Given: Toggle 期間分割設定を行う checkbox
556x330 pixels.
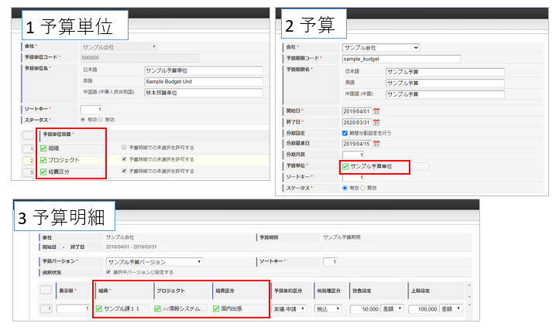Looking at the screenshot, I should pyautogui.click(x=345, y=133).
